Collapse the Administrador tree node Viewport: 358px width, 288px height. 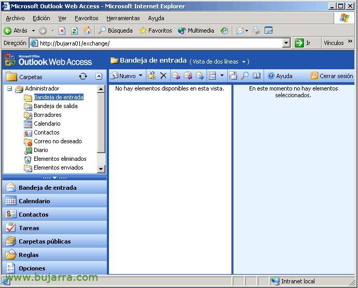(9, 88)
